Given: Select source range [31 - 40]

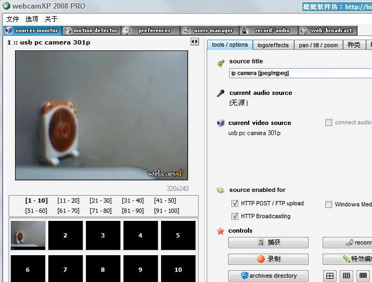Looking at the screenshot, I should pos(133,201).
